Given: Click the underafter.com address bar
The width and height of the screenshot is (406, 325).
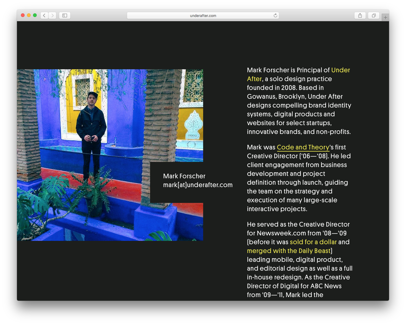Looking at the screenshot, I should 203,15.
